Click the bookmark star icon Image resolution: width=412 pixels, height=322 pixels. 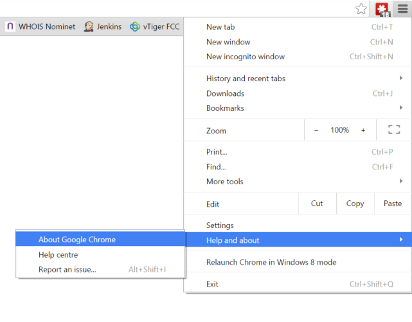click(361, 9)
